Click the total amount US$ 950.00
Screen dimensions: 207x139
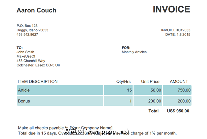178,111
